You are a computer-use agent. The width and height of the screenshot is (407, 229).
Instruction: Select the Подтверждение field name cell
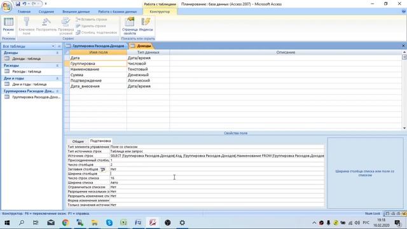pos(98,81)
